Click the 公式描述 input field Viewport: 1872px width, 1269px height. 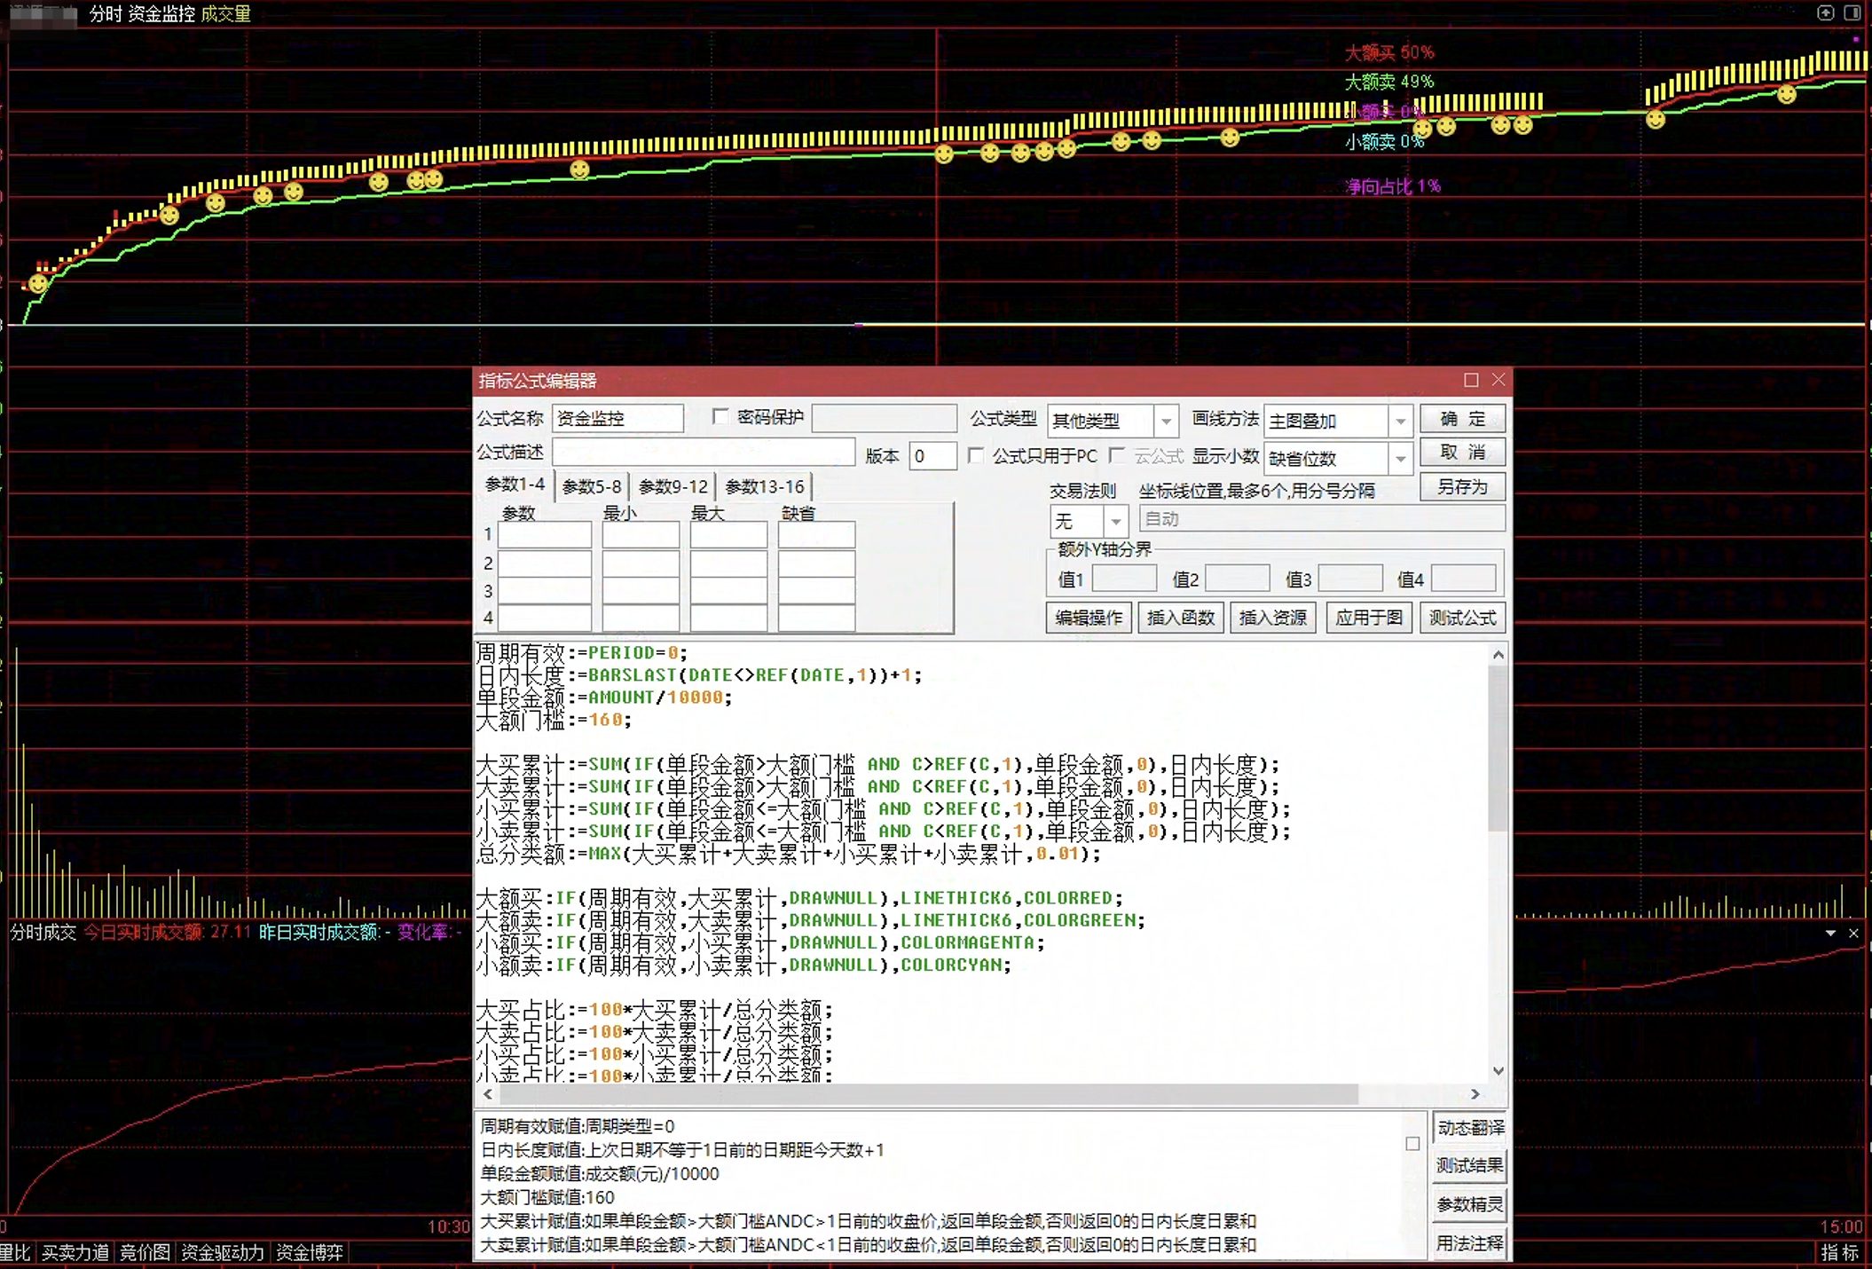click(x=704, y=453)
